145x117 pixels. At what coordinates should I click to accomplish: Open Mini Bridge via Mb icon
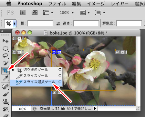[35, 13]
